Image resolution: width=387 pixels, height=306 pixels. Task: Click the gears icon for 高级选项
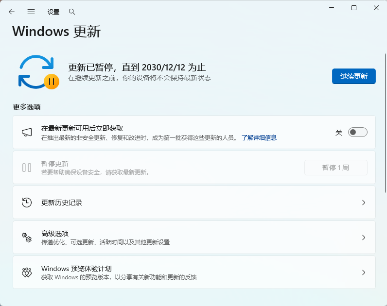(27, 238)
